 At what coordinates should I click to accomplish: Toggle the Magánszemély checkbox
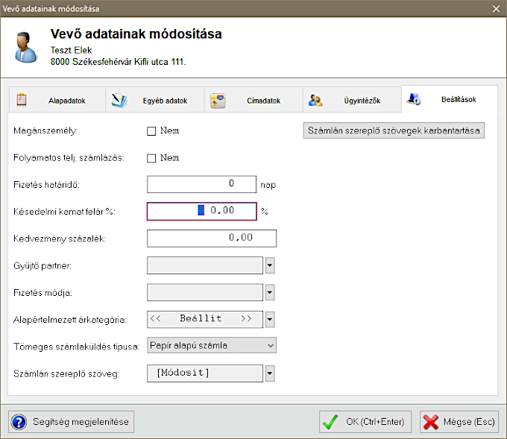pos(151,131)
